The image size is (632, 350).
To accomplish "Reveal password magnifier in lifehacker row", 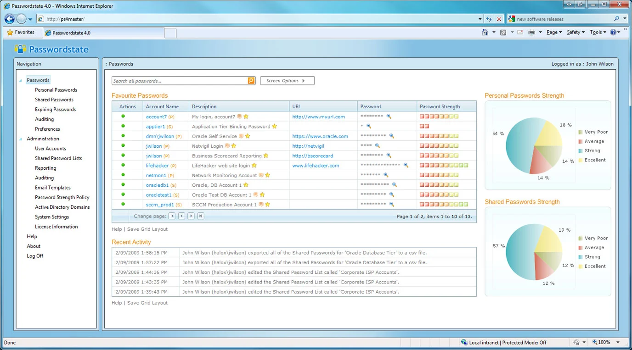I will (x=406, y=165).
